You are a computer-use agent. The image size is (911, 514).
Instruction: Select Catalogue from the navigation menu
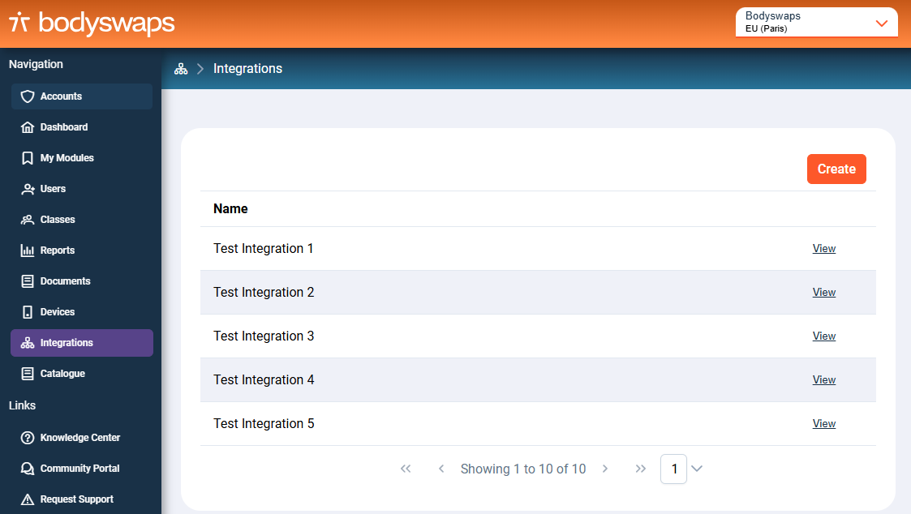click(x=62, y=374)
